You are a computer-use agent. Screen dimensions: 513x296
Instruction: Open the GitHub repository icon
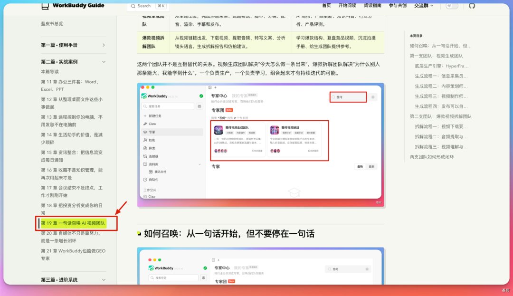pyautogui.click(x=472, y=6)
